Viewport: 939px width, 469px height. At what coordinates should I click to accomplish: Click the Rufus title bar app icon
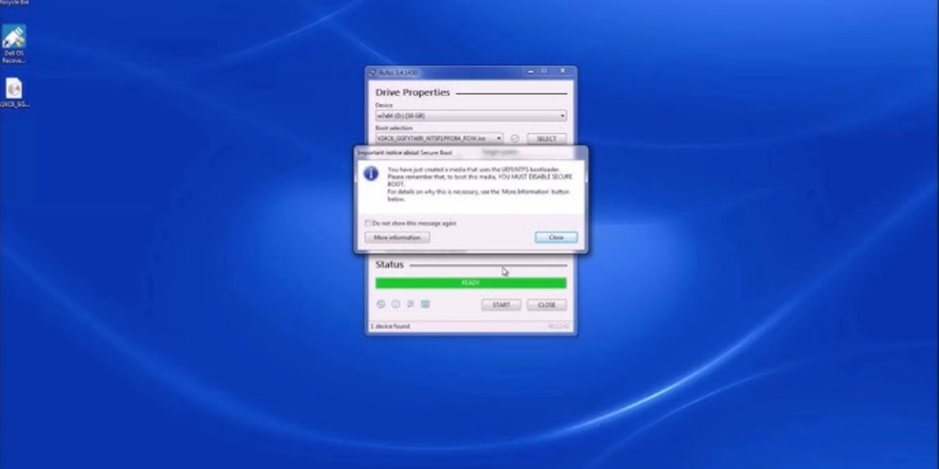pyautogui.click(x=373, y=72)
